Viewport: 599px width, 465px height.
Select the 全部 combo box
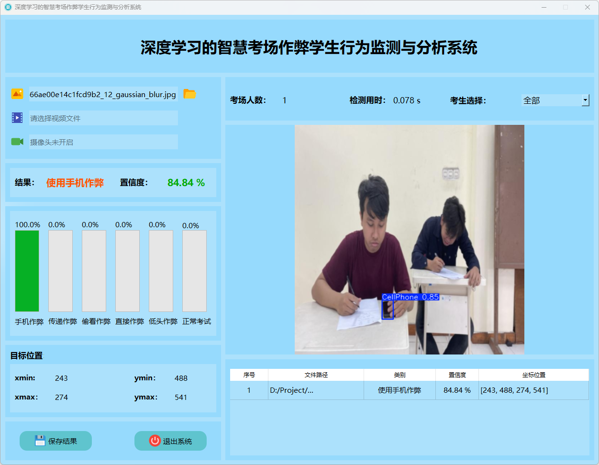point(551,100)
